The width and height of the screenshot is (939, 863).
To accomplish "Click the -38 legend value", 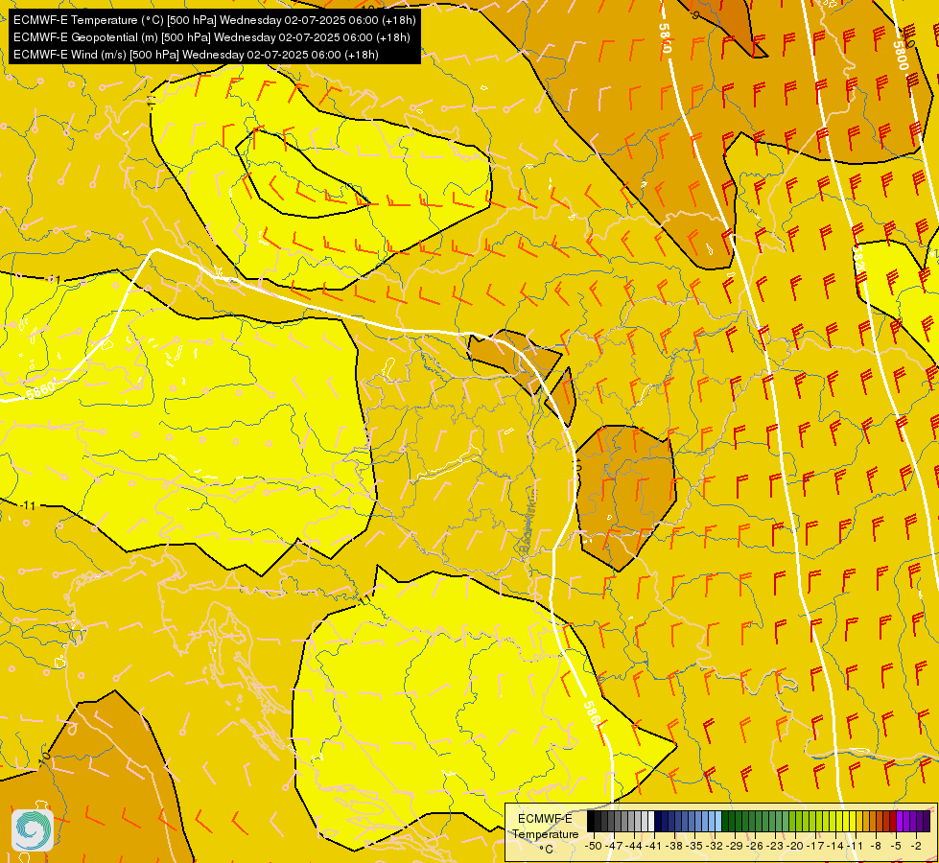I will [x=674, y=846].
